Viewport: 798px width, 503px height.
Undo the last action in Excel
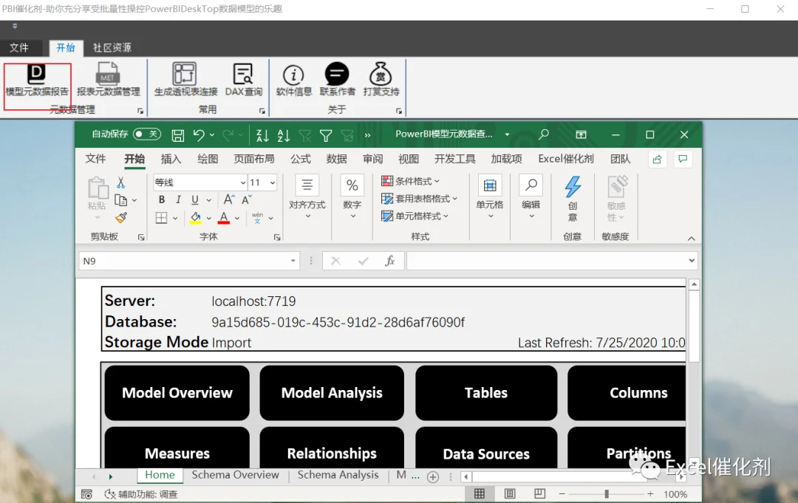(x=199, y=134)
